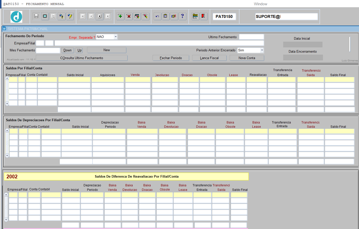Click the Data Inicial gray field
Image resolution: width=359 pixels, height=229 pixels.
click(303, 44)
